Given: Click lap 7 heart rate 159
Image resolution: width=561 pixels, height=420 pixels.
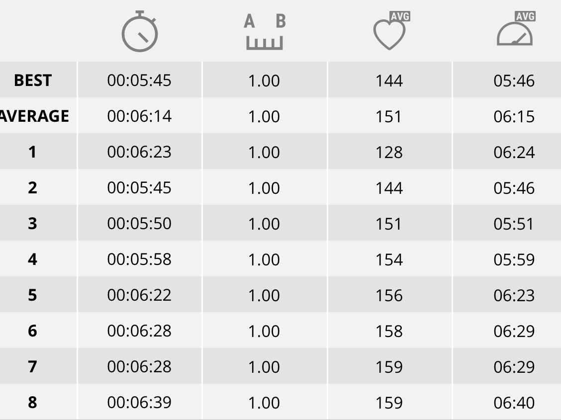Looking at the screenshot, I should click(389, 367).
